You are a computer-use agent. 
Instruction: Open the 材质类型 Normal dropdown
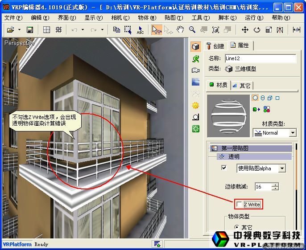coord(293,133)
